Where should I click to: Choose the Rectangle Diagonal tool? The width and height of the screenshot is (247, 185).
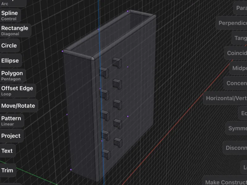coord(15,31)
